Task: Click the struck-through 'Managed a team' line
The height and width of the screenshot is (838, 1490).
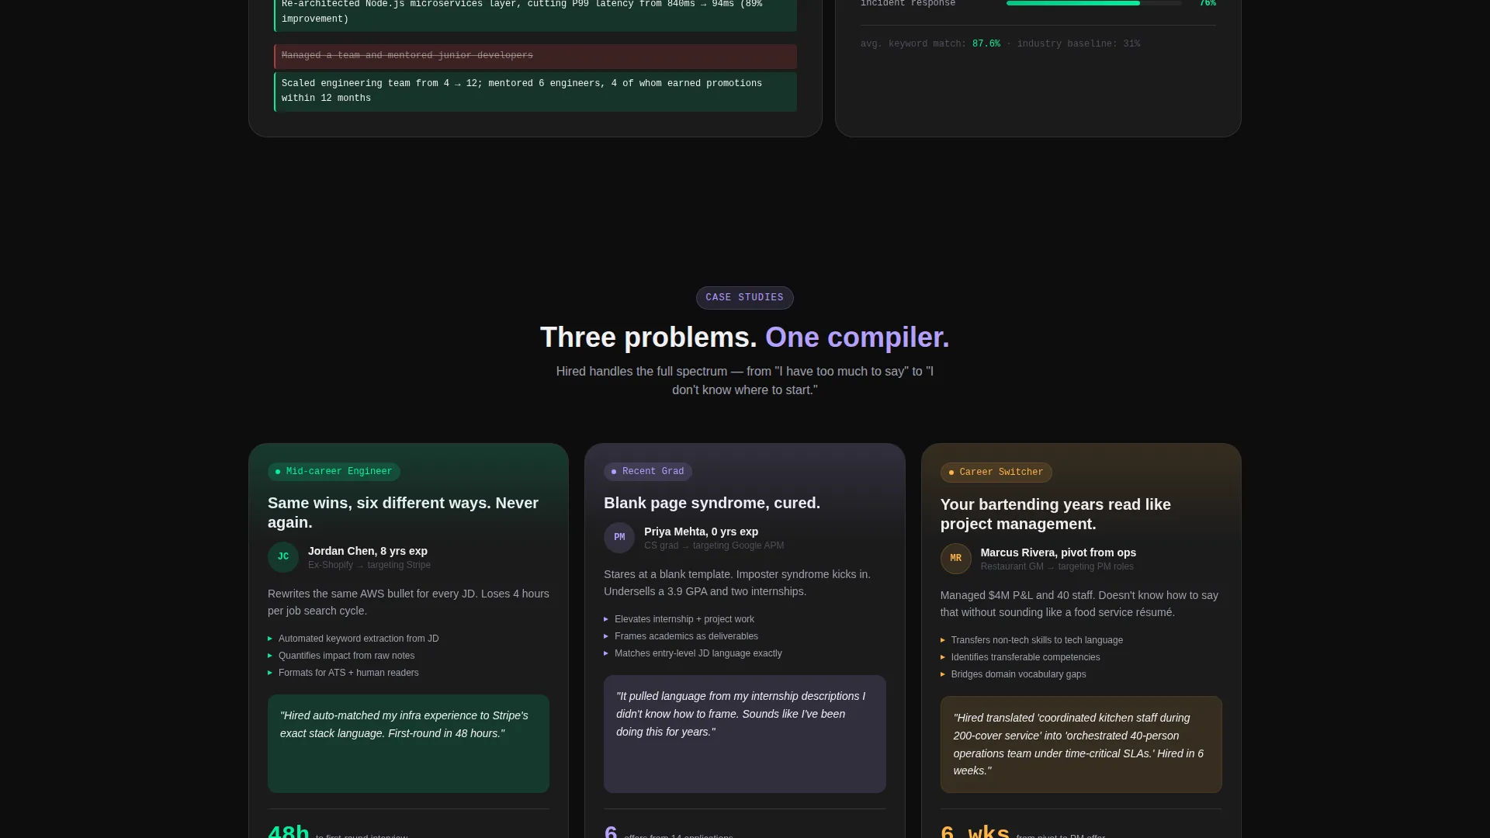Action: click(x=535, y=56)
